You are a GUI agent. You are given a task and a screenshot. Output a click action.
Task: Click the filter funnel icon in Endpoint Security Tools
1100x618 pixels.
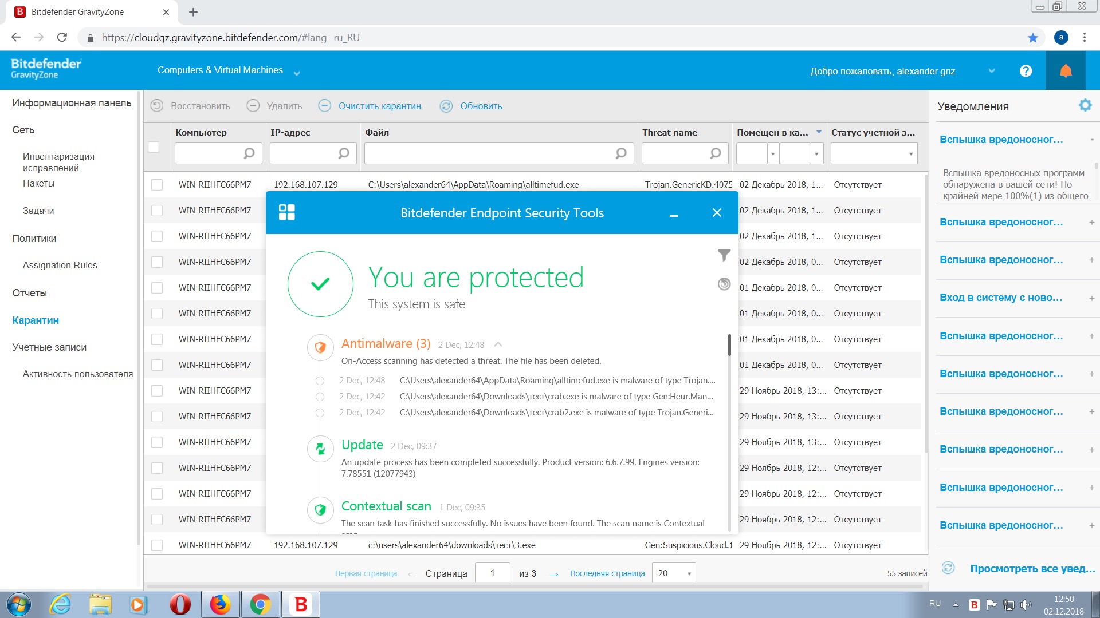724,255
